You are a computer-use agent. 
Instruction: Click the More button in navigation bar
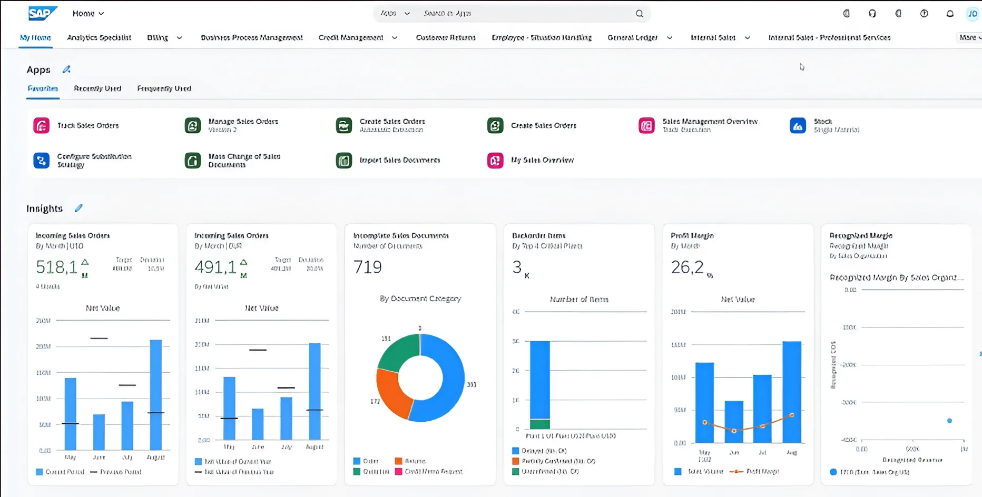point(969,37)
